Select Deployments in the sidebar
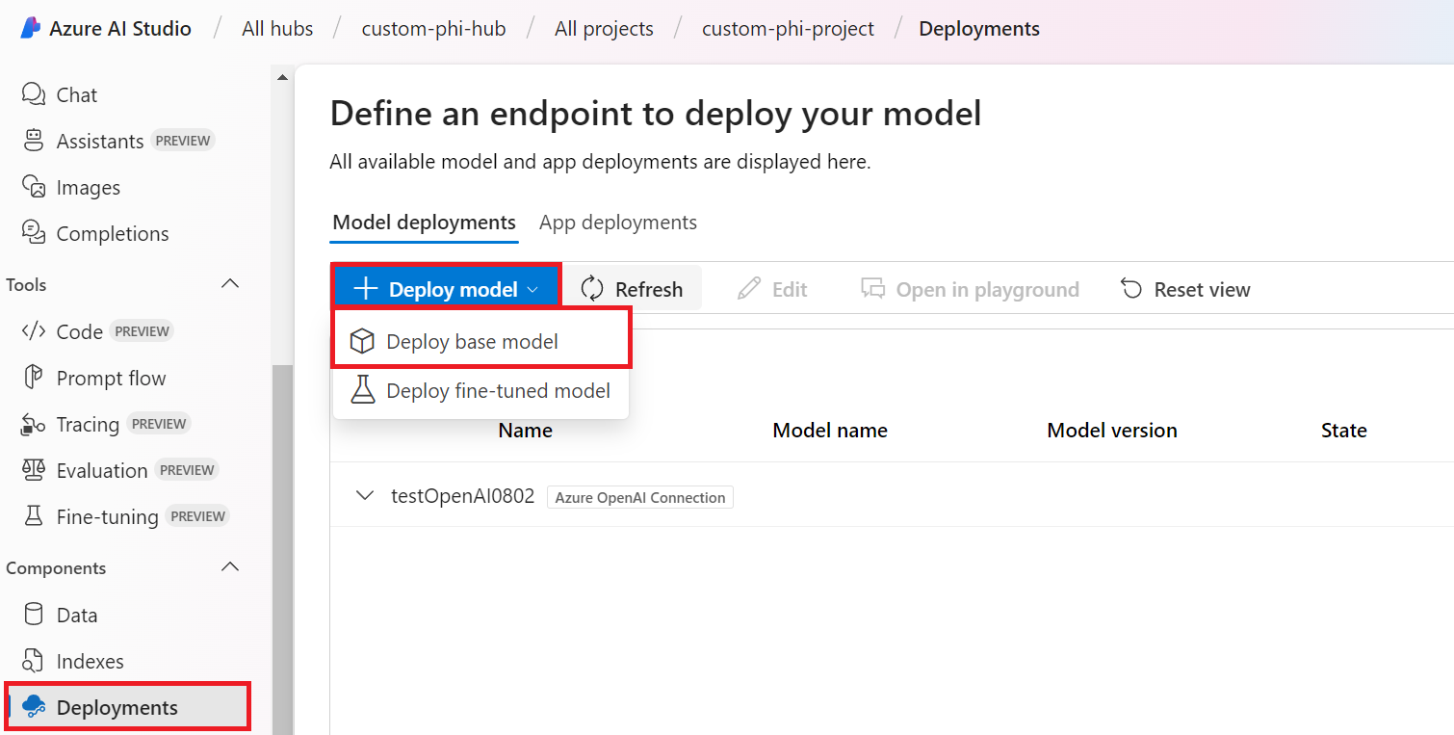 coord(127,707)
